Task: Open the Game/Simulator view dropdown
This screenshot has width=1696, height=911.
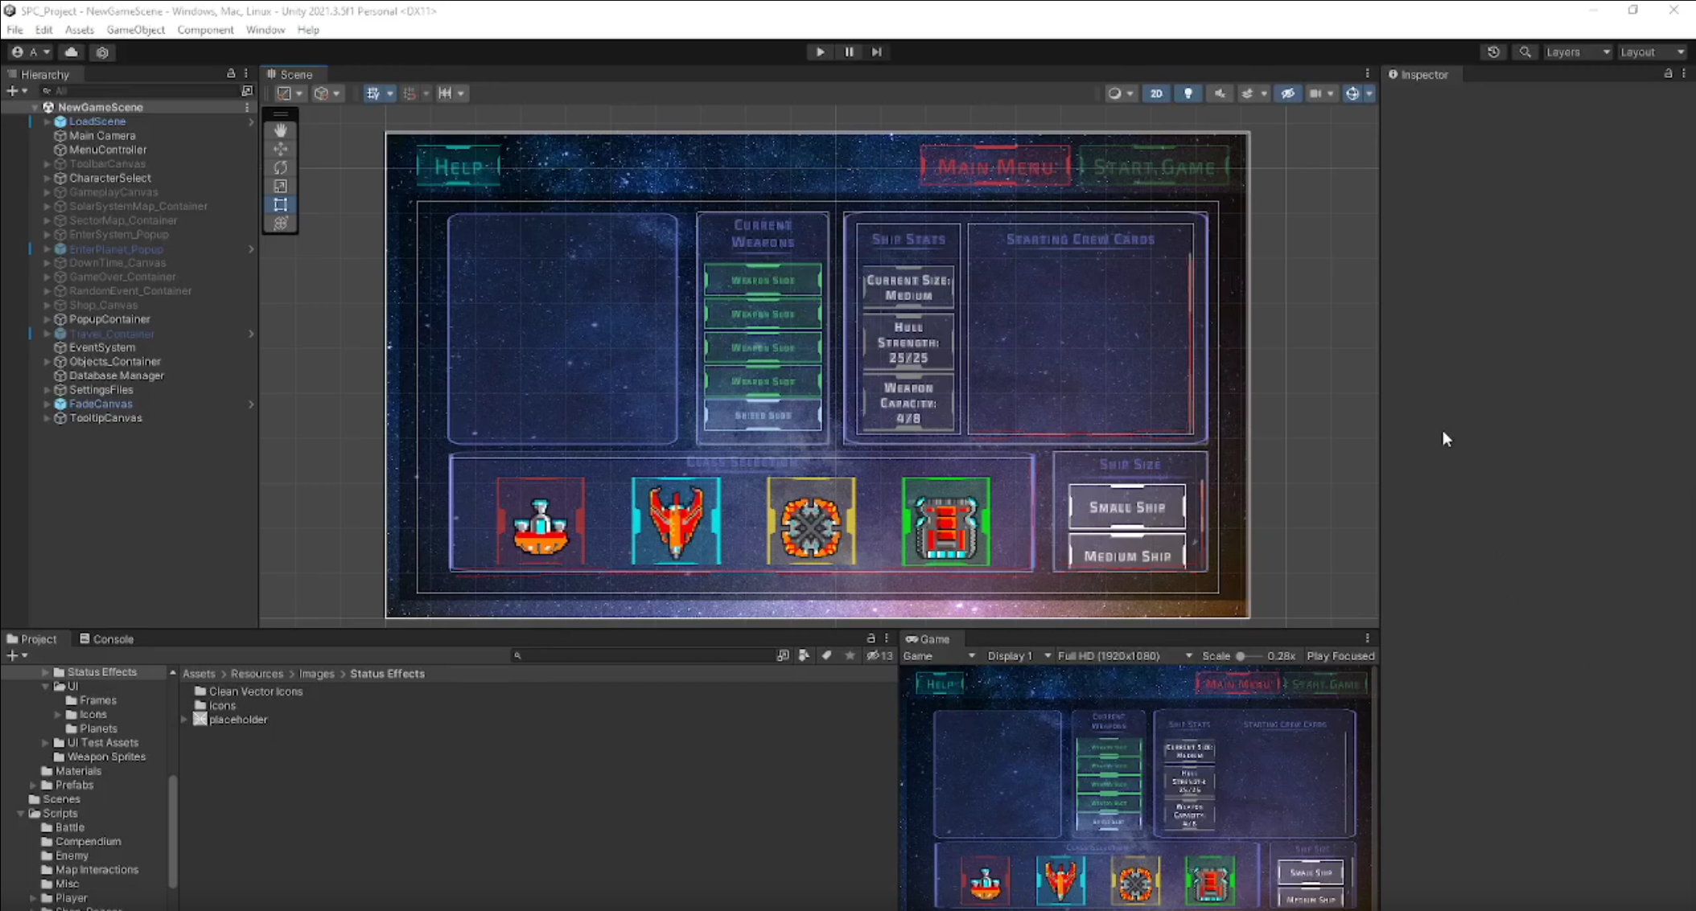Action: [x=939, y=655]
